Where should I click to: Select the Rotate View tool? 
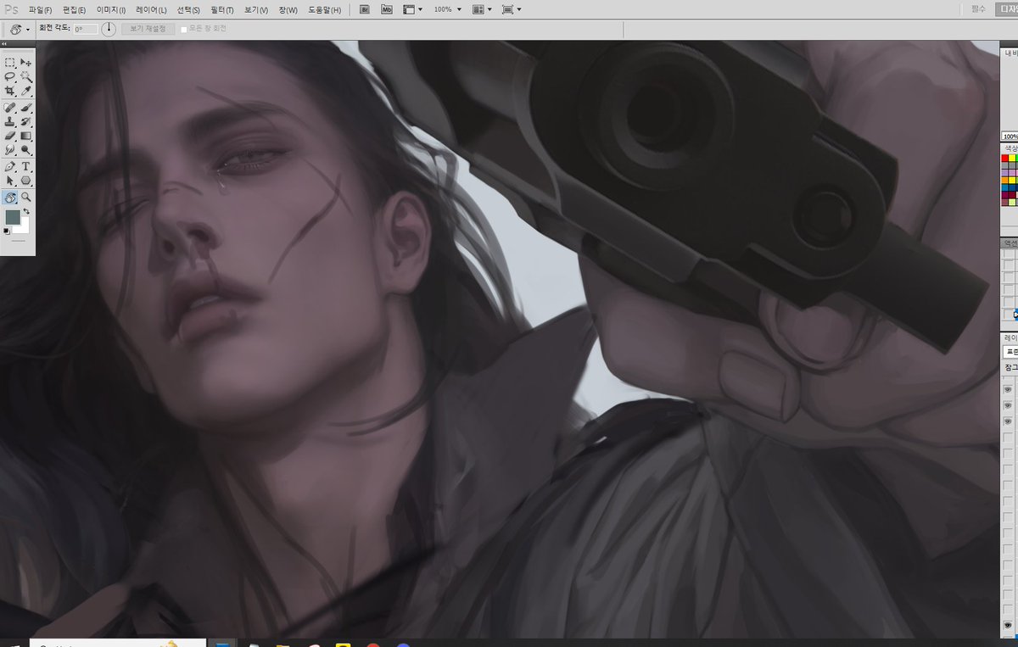click(x=10, y=197)
